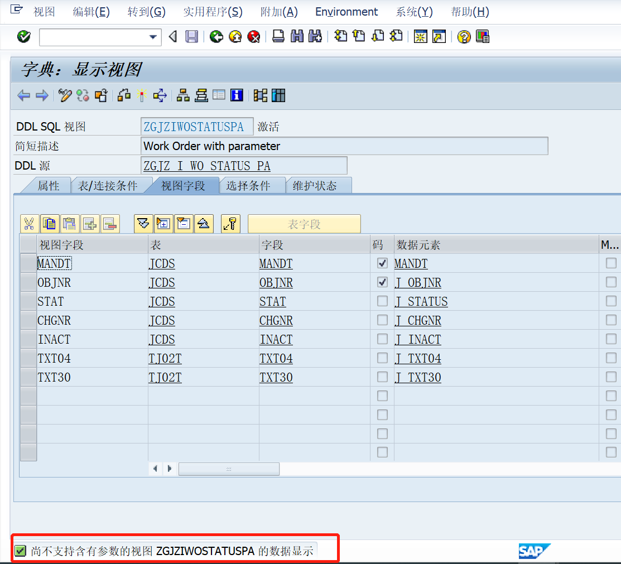This screenshot has height=564, width=621.
Task: Enable the M checkbox for TXT04 row
Action: pyautogui.click(x=610, y=358)
